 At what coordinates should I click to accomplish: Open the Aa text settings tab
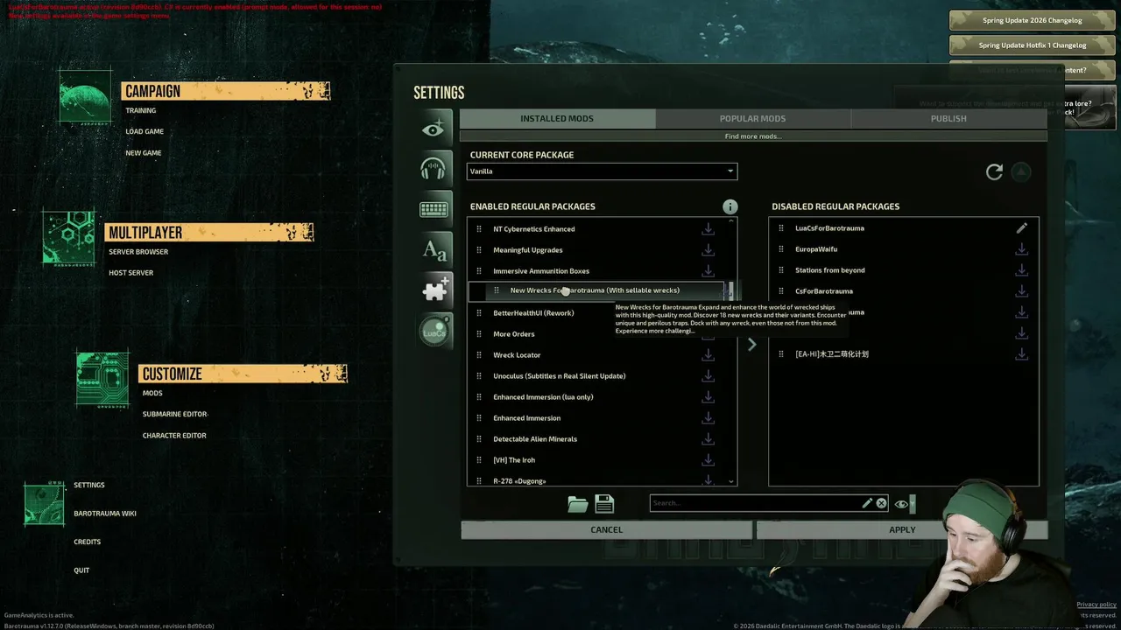point(435,250)
